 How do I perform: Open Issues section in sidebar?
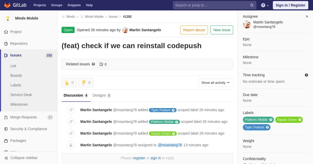[16, 55]
